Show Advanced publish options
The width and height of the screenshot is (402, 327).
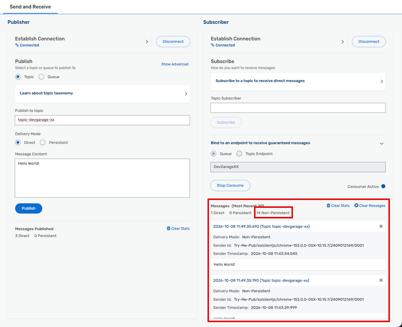[x=175, y=64]
